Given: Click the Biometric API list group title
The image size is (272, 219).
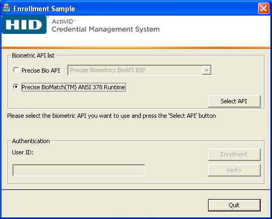Looking at the screenshot, I should (33, 55).
